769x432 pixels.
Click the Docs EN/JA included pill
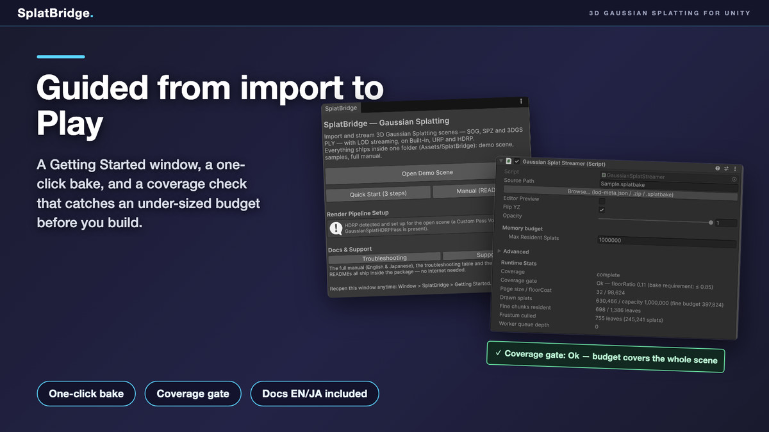315,394
